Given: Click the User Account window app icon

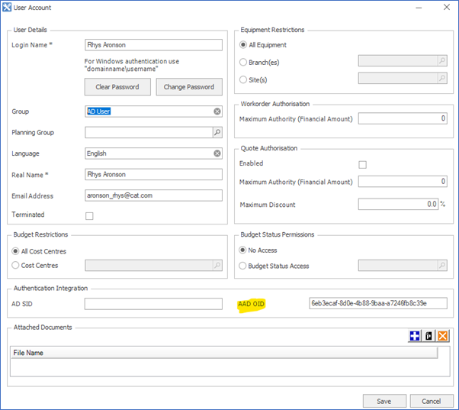Looking at the screenshot, I should tap(7, 8).
